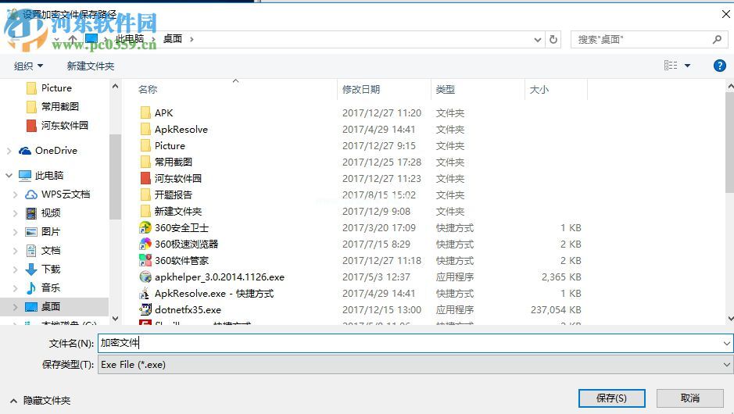
Task: Select 下载 folder in navigation pane
Action: pos(51,269)
